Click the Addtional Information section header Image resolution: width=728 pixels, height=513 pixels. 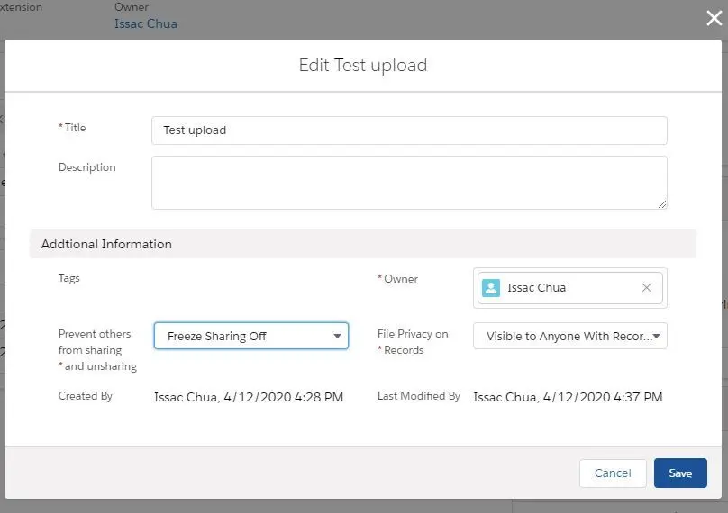362,244
